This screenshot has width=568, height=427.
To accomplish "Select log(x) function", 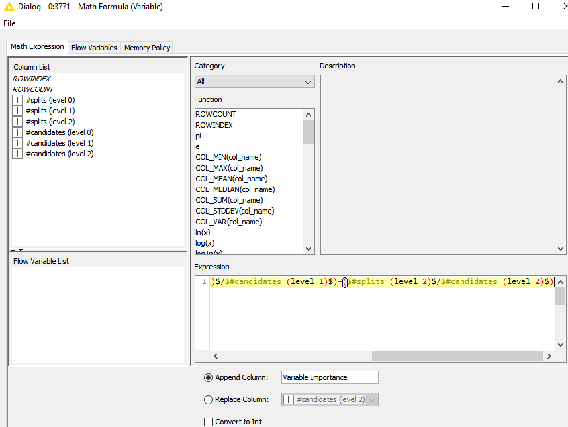I will pyautogui.click(x=205, y=243).
